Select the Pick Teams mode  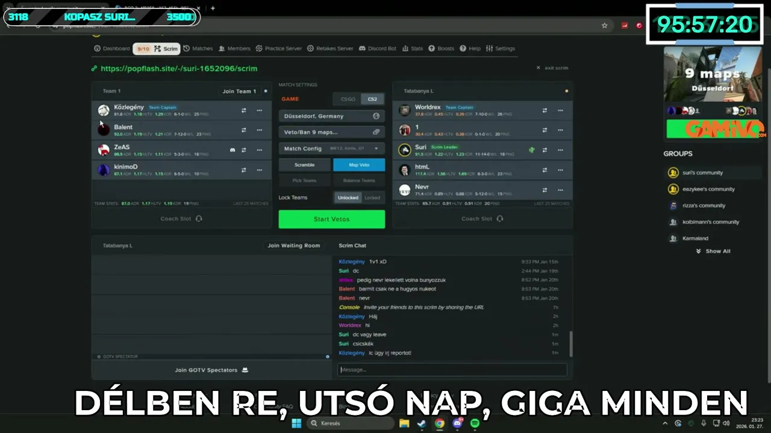(305, 180)
